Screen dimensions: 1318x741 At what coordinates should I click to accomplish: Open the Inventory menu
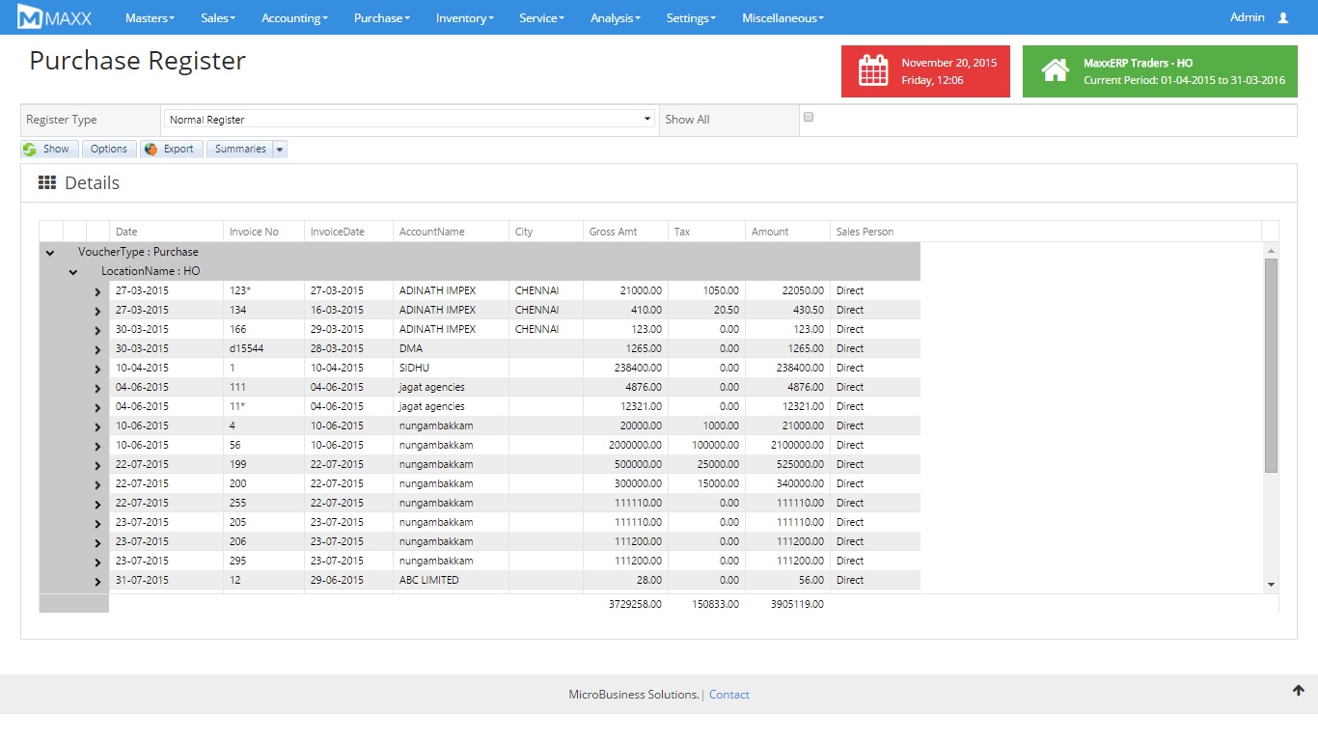464,18
